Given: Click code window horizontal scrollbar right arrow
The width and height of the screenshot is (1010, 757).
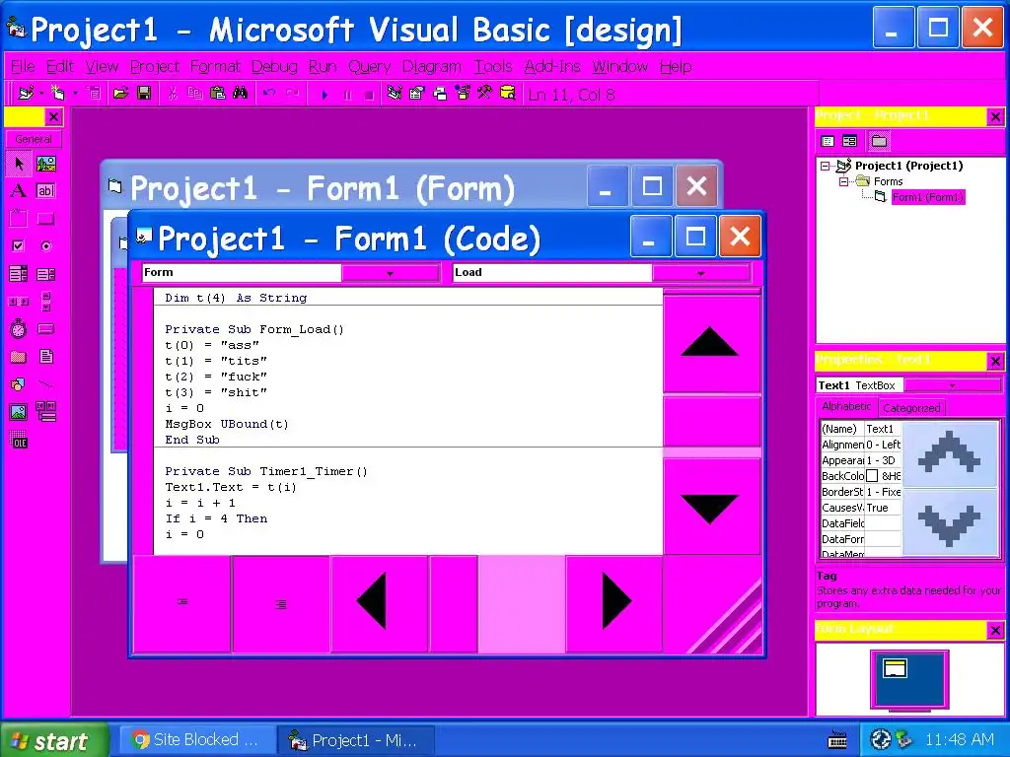Looking at the screenshot, I should pos(613,604).
